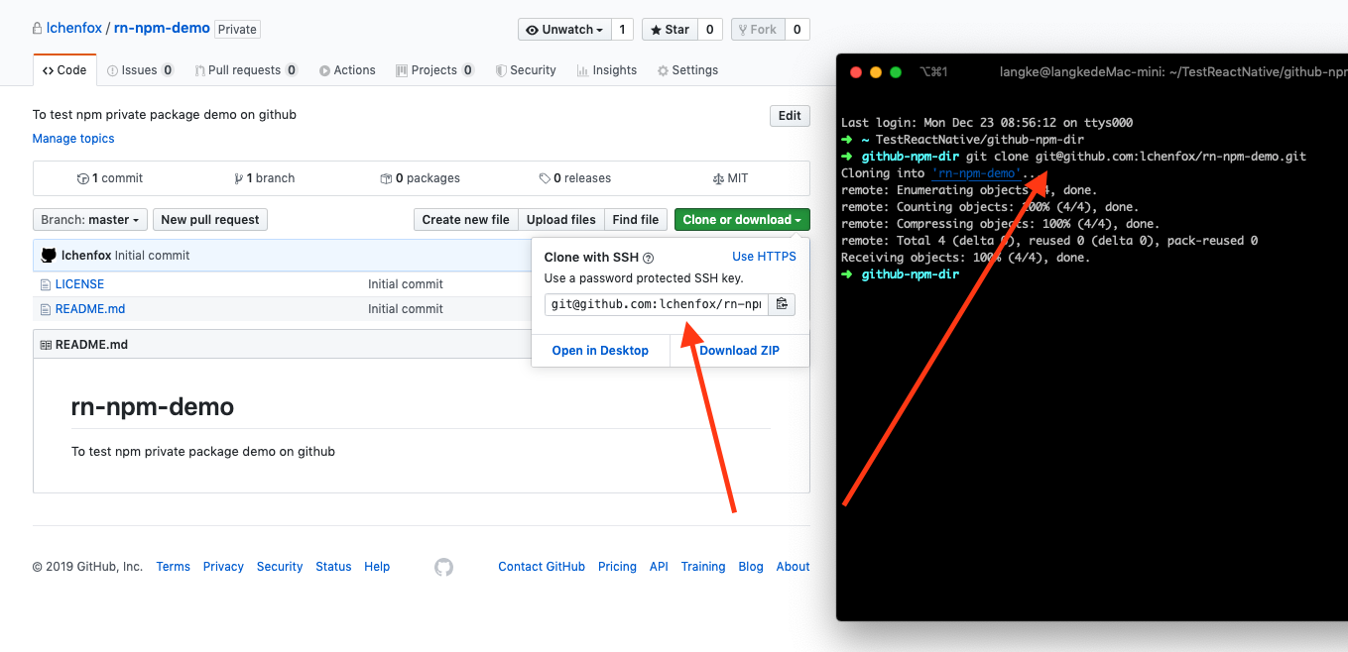The image size is (1348, 652).
Task: View the 1 branch list
Action: [264, 178]
